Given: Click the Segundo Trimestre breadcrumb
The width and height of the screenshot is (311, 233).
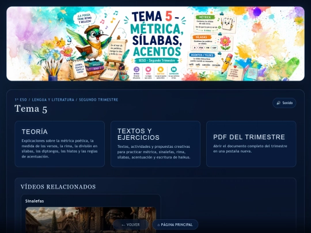Looking at the screenshot, I should click(98, 100).
